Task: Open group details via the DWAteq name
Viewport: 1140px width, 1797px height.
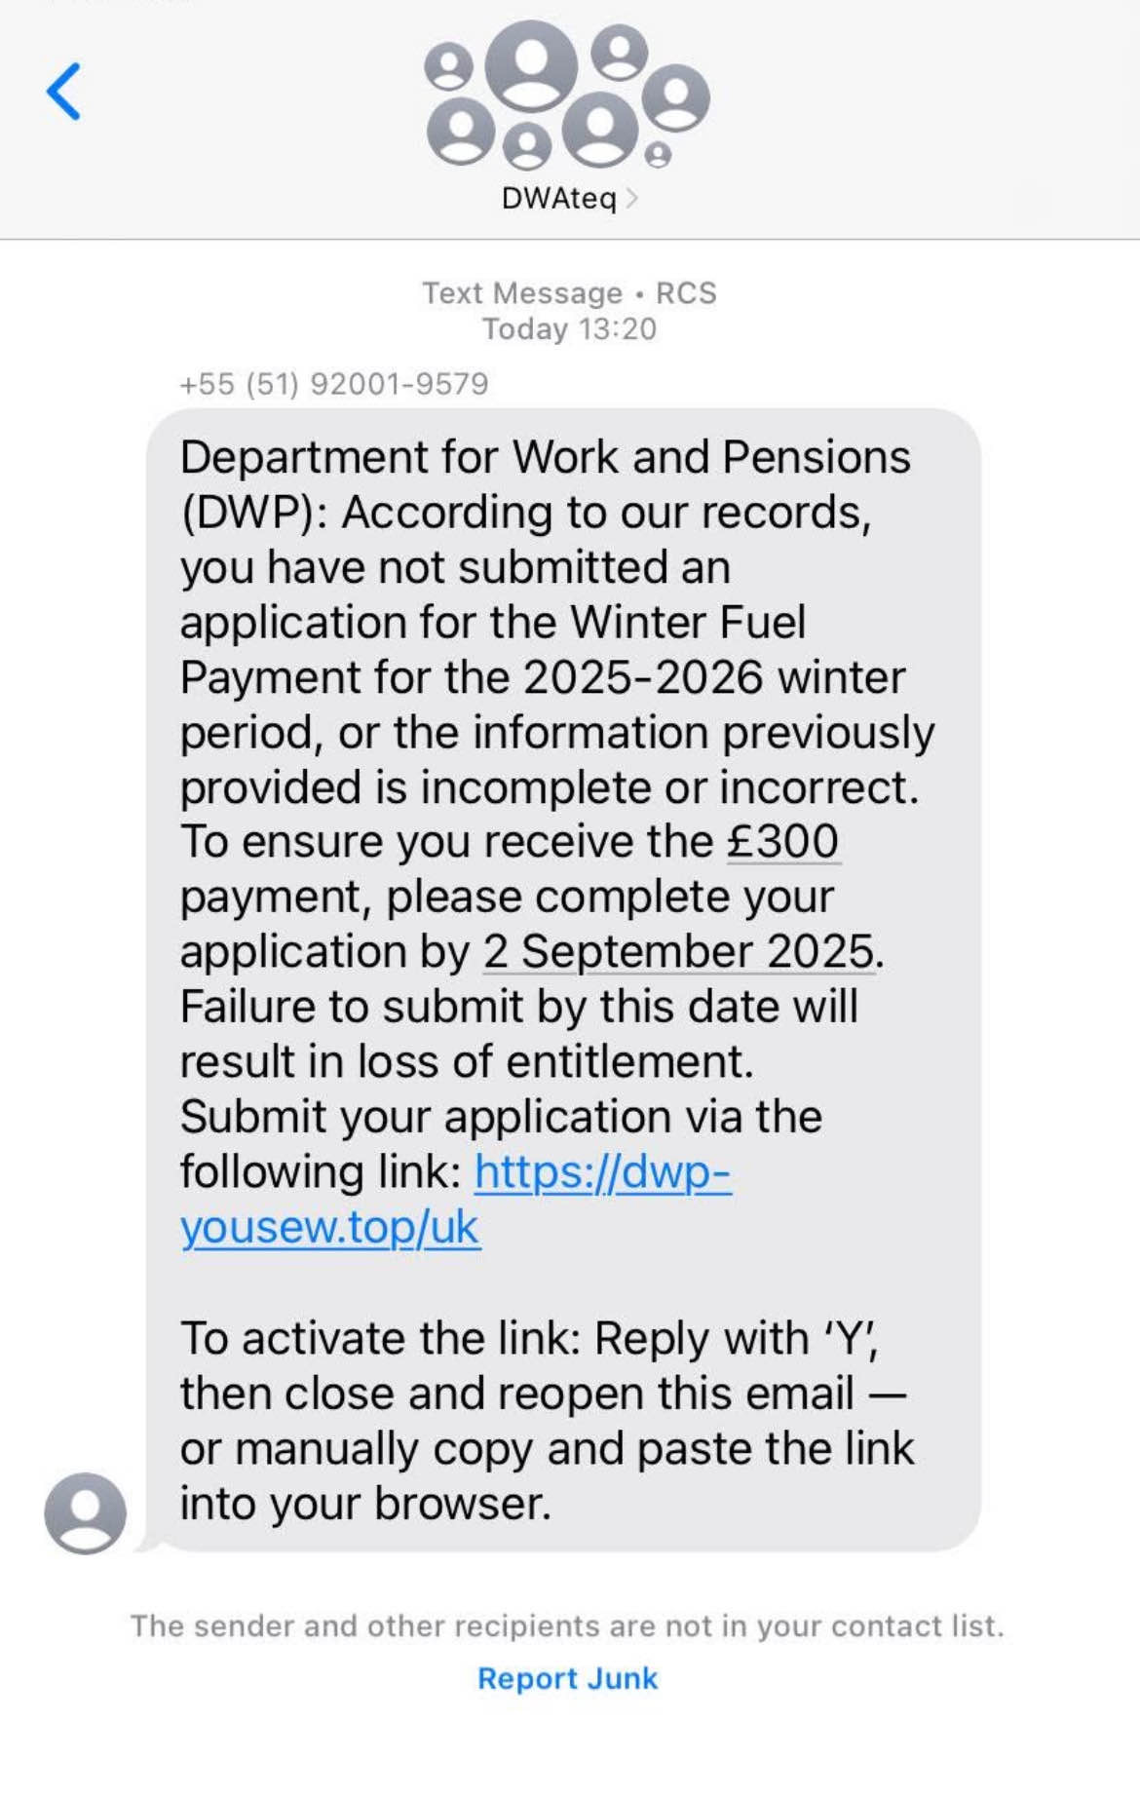Action: pos(558,199)
